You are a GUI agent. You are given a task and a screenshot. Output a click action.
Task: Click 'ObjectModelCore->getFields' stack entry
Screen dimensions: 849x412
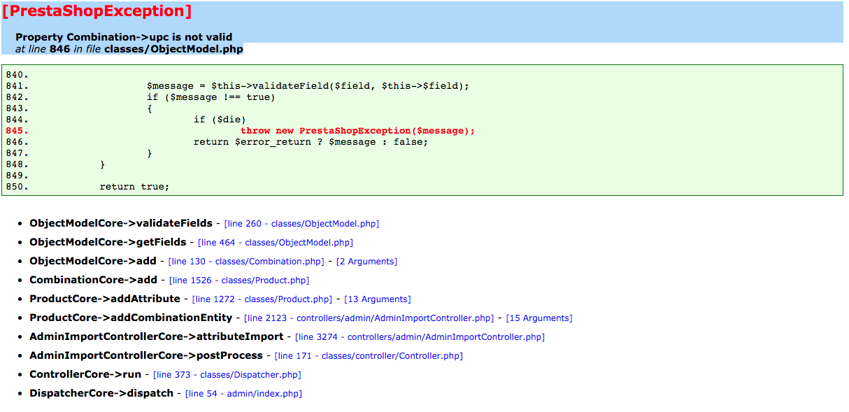pyautogui.click(x=108, y=243)
